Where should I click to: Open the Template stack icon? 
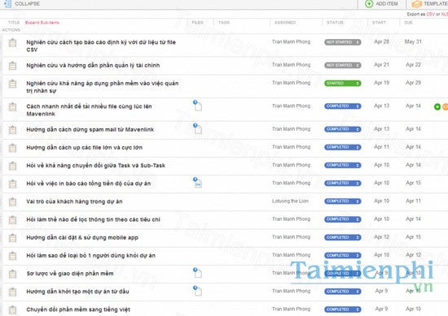tap(417, 4)
